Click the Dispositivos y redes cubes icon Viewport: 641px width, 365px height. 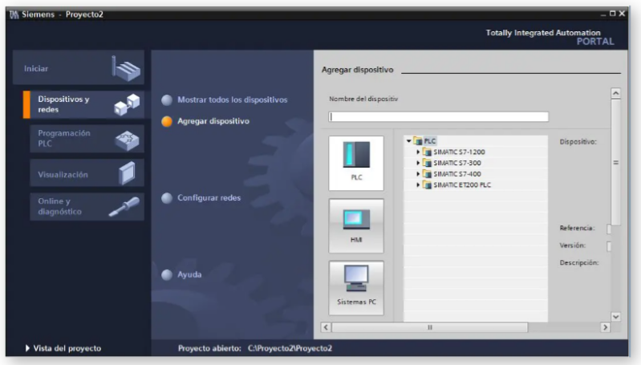point(127,104)
